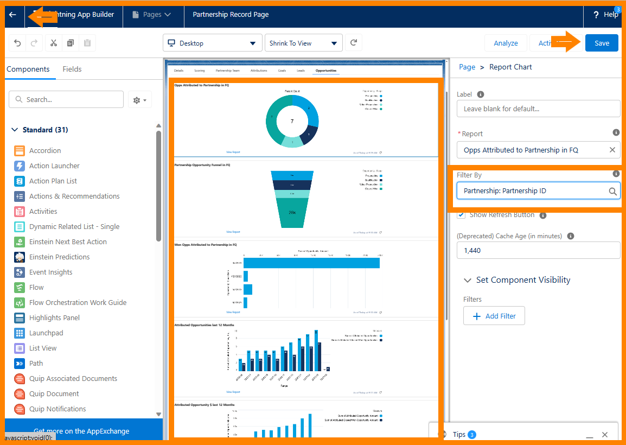Viewport: 626px width, 445px height.
Task: Cut the selected component with scissors icon
Action: (54, 43)
